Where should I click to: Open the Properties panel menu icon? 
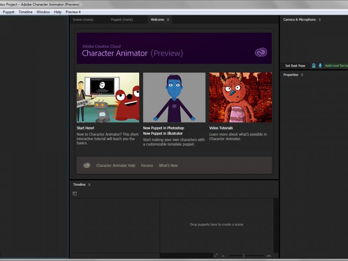click(302, 75)
